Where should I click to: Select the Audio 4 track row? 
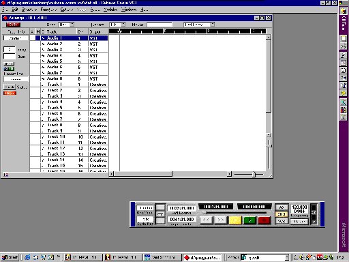(x=69, y=55)
